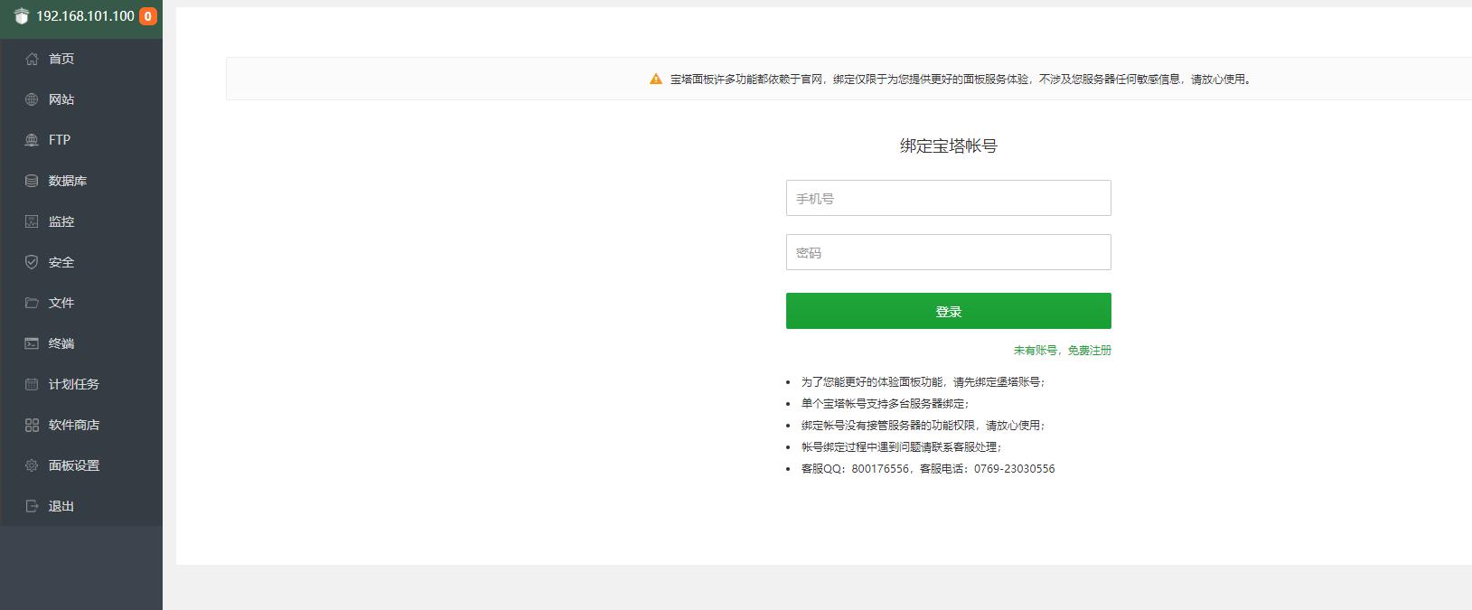Viewport: 1472px width, 610px height.
Task: Click the database icon beside 数据库
Action: pos(32,181)
